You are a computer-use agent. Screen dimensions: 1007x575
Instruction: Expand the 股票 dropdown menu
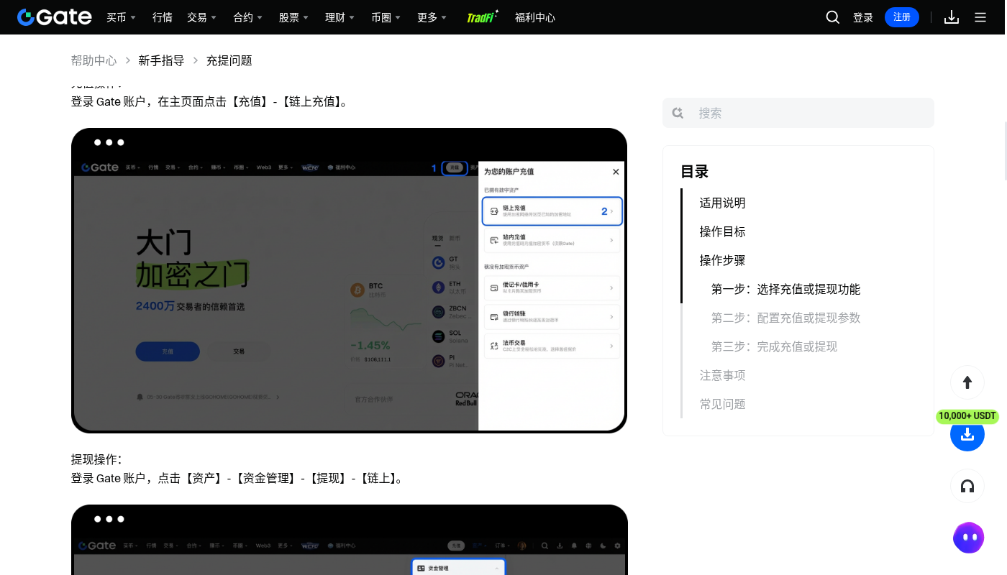click(x=294, y=17)
